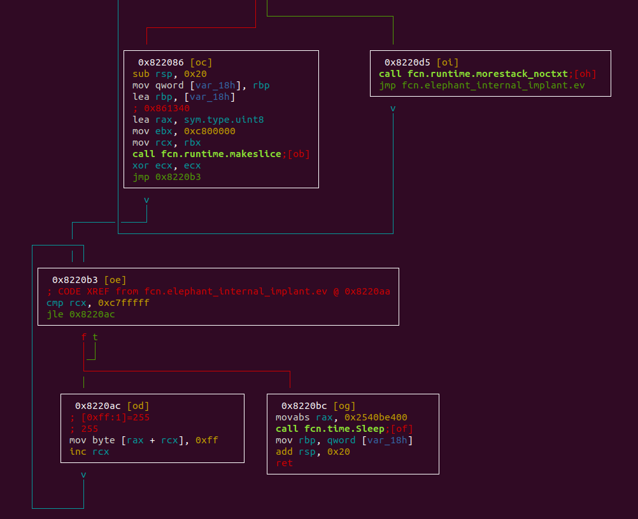Viewport: 638px width, 519px height.
Task: Select the inc rcx instruction
Action: coord(89,452)
